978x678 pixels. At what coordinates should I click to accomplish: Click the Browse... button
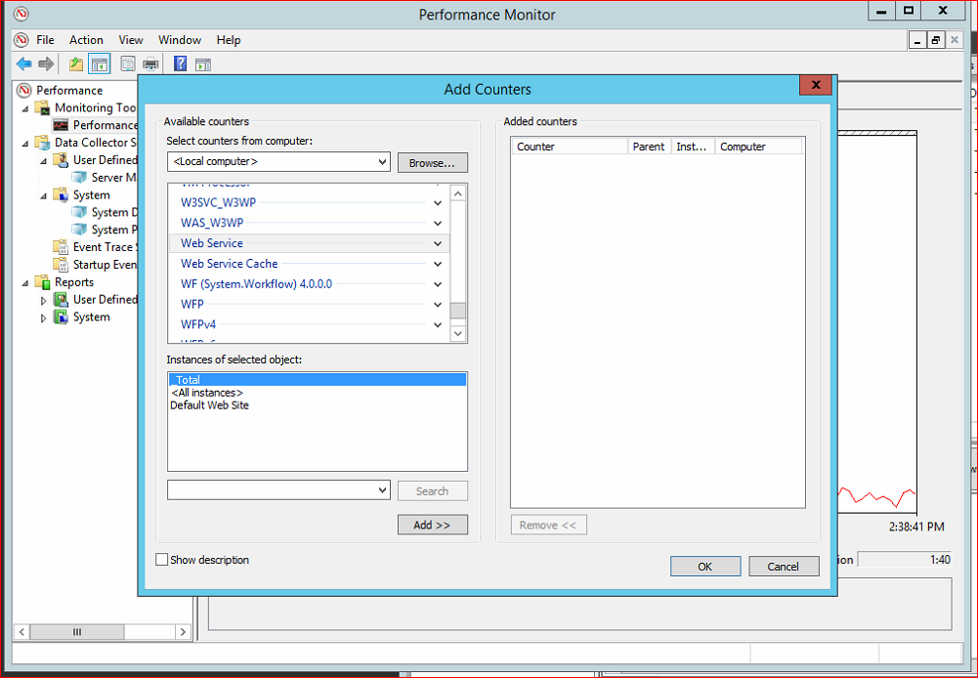(x=432, y=163)
